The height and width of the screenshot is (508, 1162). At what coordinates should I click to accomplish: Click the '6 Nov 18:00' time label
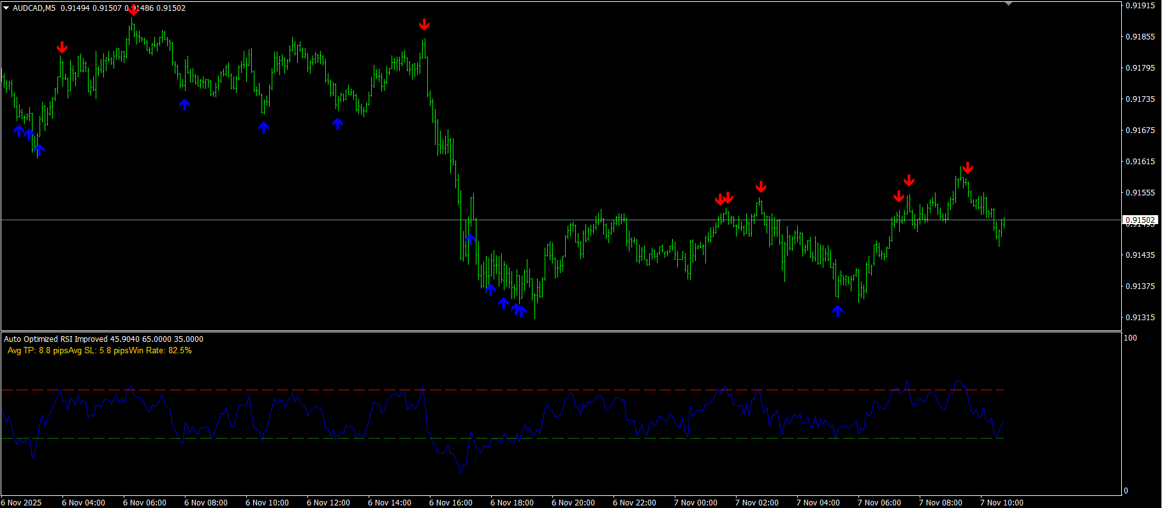click(x=512, y=503)
